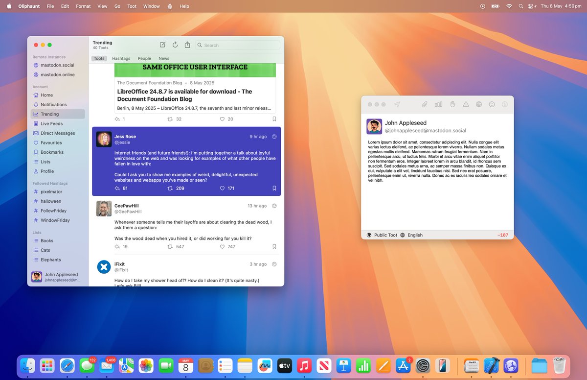
Task: Refresh the Trending timeline
Action: 175,45
